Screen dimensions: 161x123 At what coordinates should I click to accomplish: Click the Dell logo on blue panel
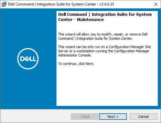28,59
